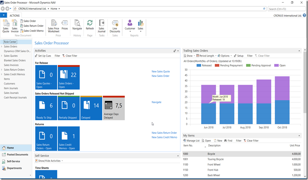Select the Home menu button
Screen dimensions: 308x180
(16, 148)
